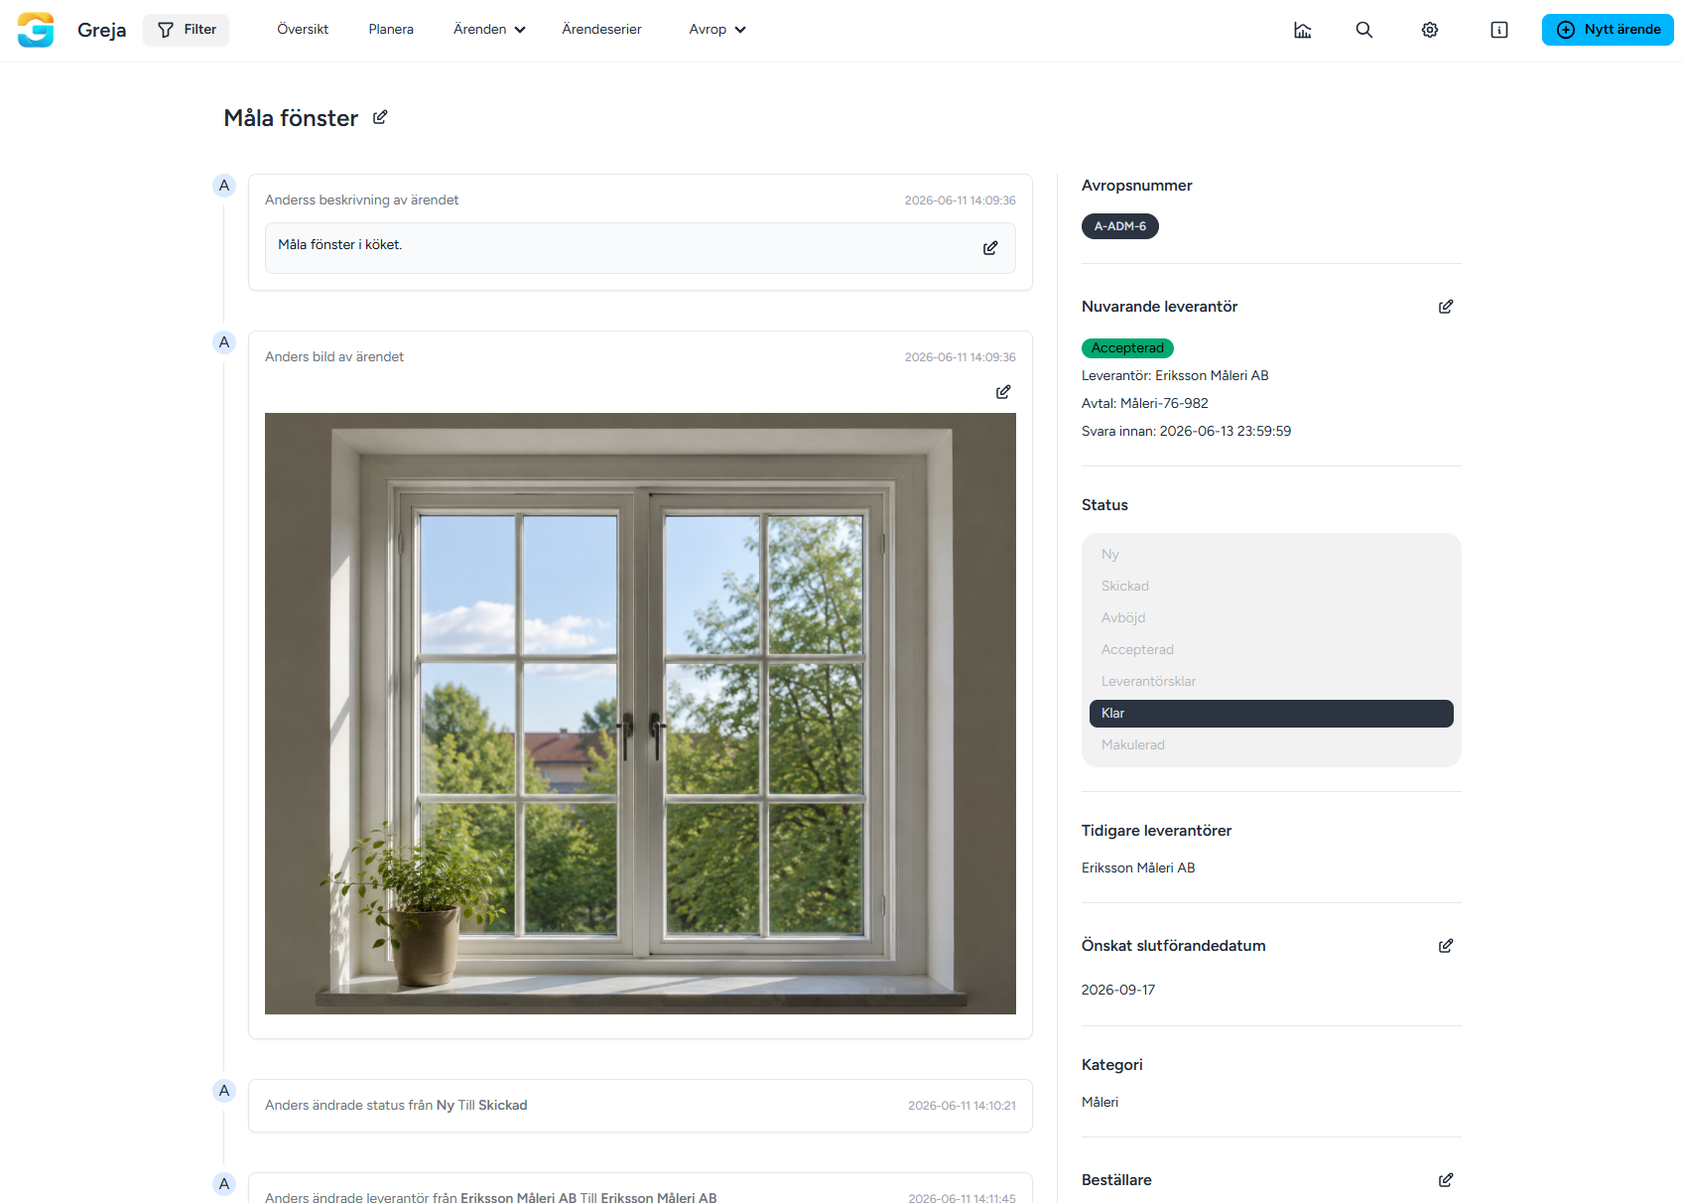
Task: Select status Ny
Action: tap(1271, 555)
